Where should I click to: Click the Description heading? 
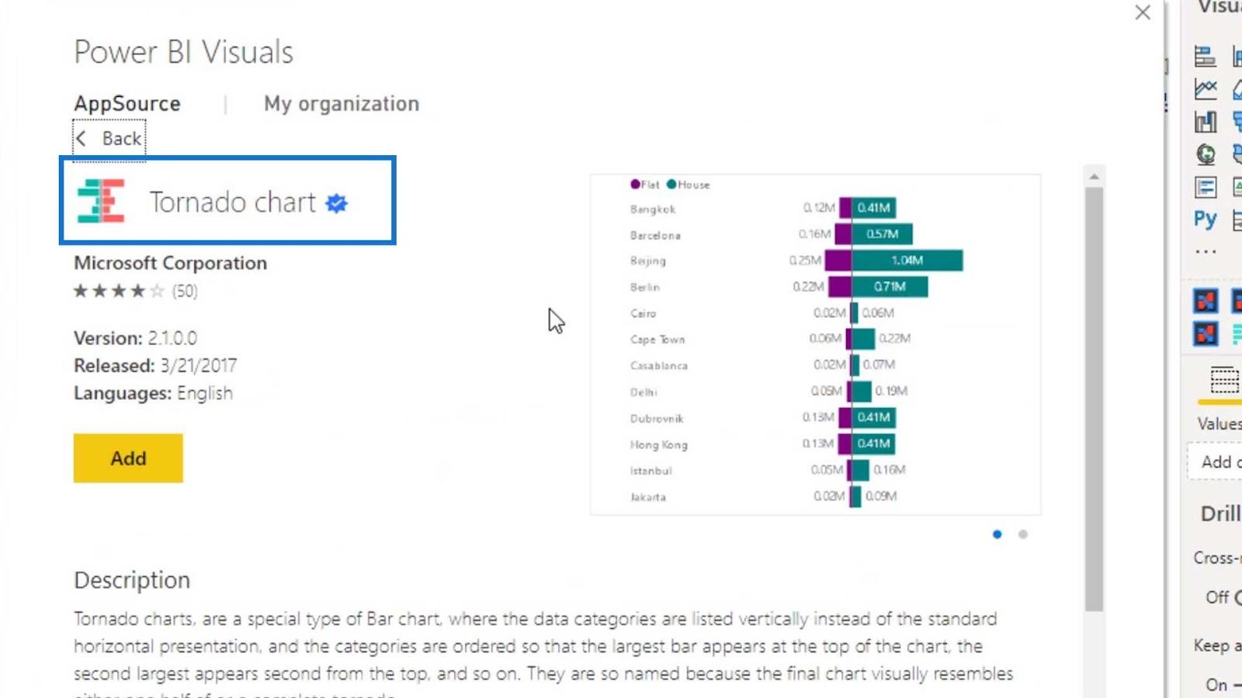(132, 580)
